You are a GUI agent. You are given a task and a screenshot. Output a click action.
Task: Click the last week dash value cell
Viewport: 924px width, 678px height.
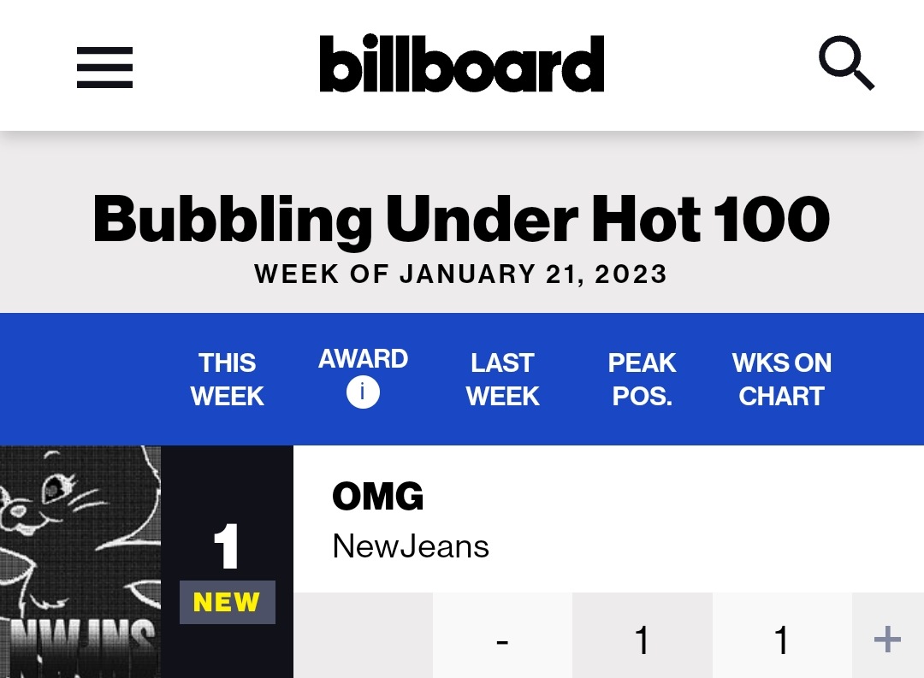tap(503, 635)
